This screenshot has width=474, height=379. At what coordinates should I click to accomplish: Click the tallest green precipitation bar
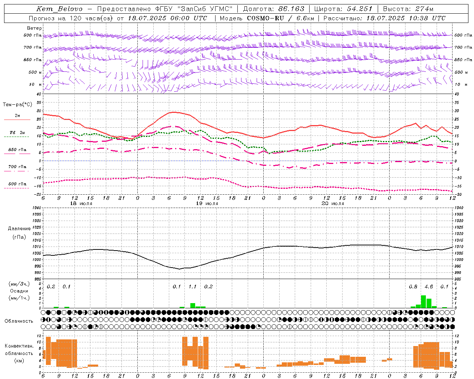tap(423, 302)
